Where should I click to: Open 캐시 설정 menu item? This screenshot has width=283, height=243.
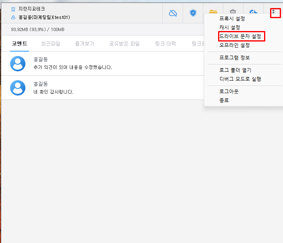(229, 27)
